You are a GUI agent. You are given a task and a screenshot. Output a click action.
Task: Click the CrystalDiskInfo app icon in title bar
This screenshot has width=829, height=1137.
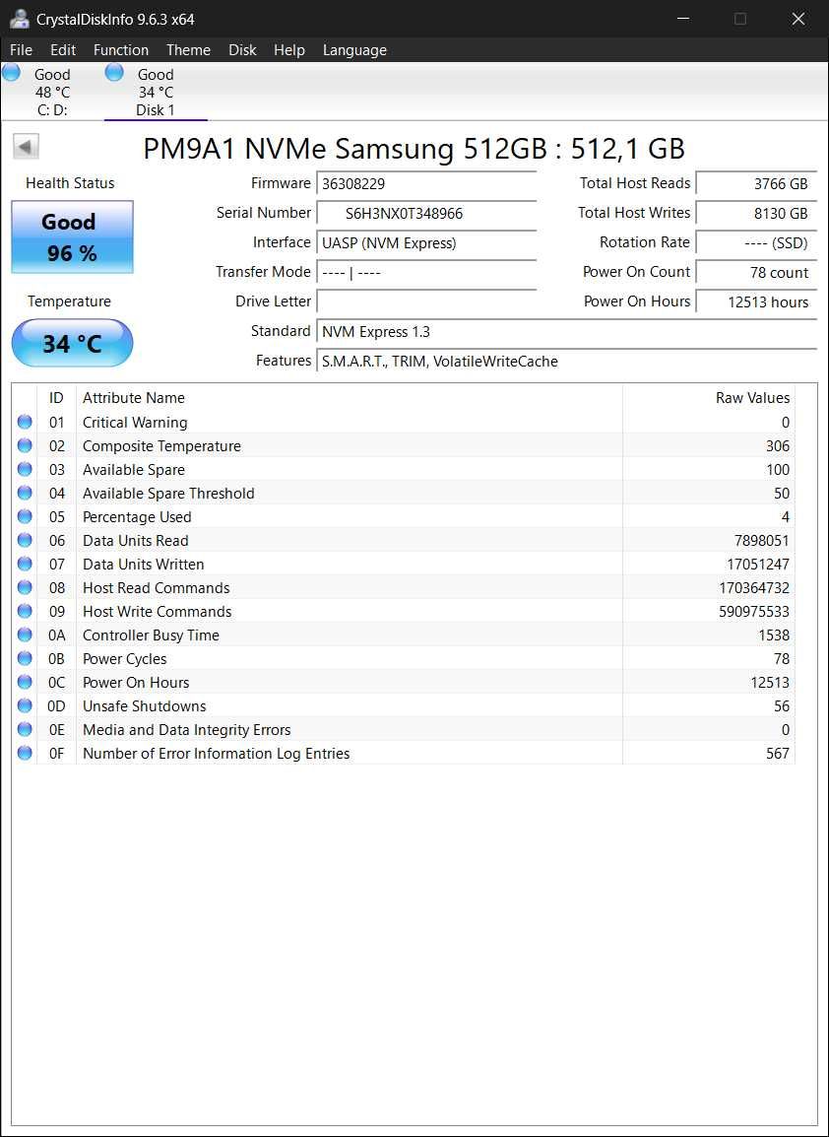coord(20,19)
